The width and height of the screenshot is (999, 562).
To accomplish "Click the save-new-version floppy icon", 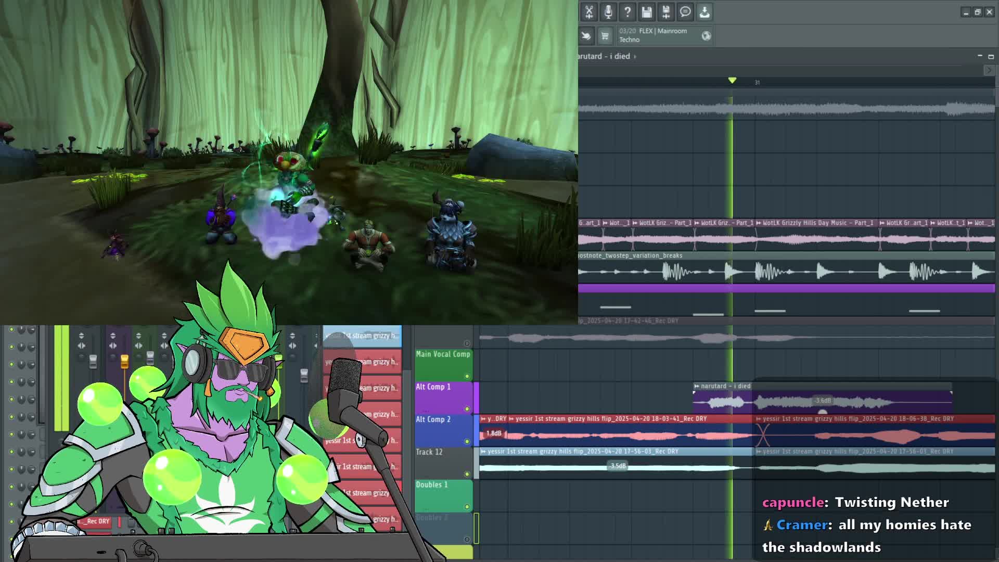I will pos(665,11).
